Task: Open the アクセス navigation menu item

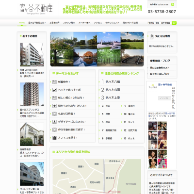Action: coord(98,23)
